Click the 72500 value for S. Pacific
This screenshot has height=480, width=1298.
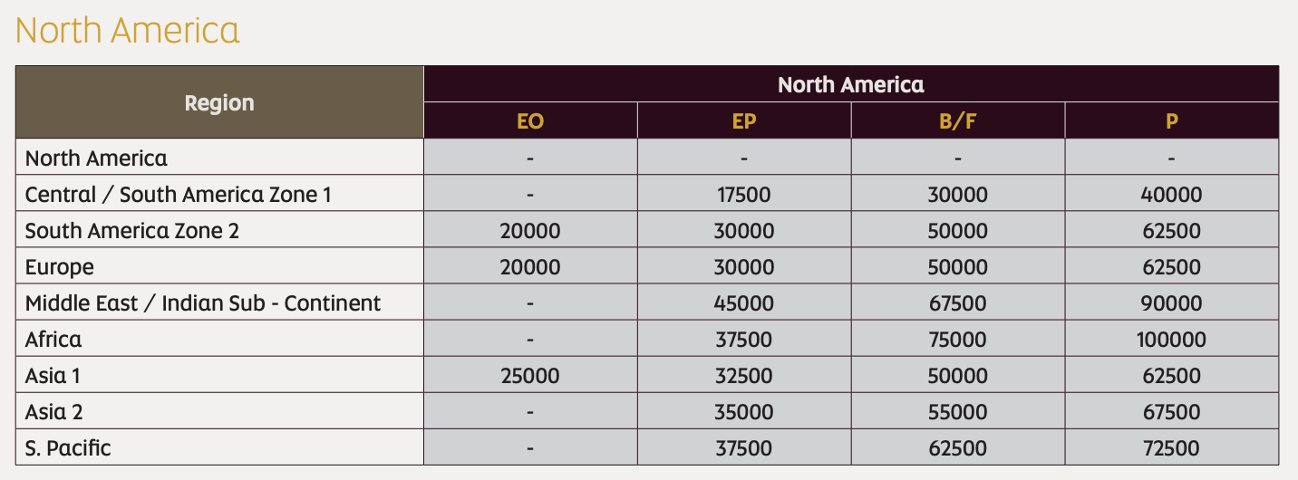(x=1171, y=448)
